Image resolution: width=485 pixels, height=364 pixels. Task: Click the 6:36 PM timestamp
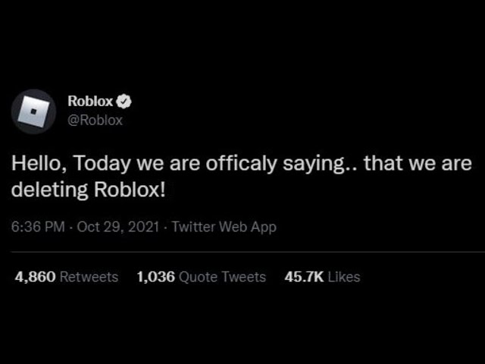tap(38, 227)
